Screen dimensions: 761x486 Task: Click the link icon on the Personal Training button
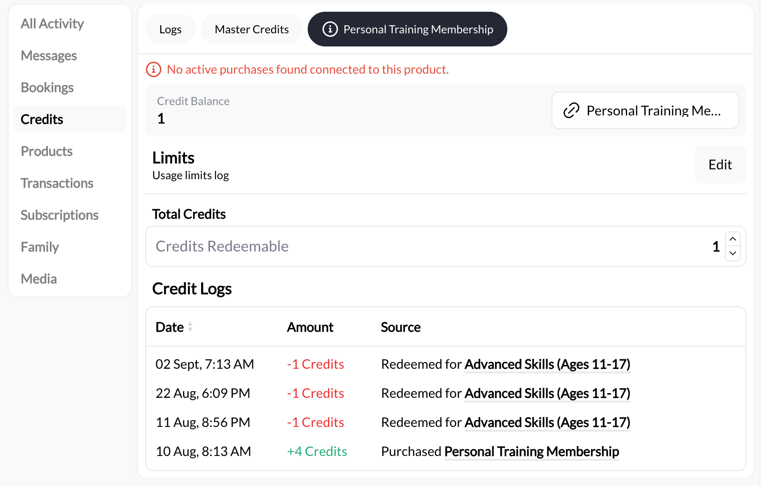[570, 111]
